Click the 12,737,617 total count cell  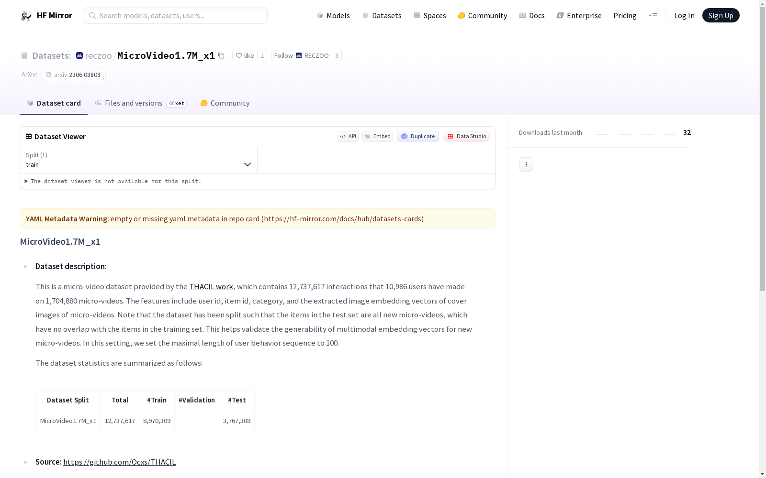coord(120,421)
